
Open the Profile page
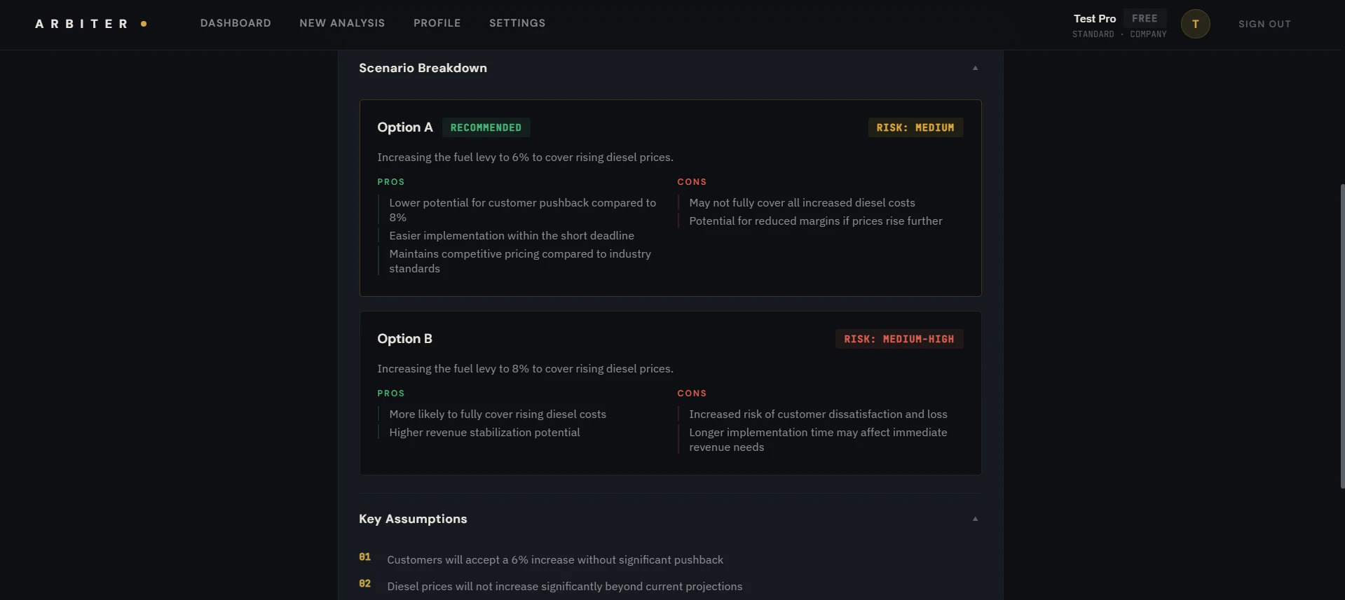pos(437,23)
